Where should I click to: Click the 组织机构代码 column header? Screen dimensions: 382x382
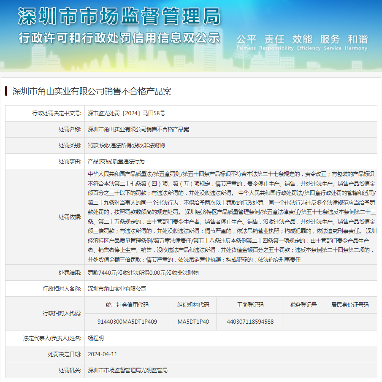coord(193,305)
